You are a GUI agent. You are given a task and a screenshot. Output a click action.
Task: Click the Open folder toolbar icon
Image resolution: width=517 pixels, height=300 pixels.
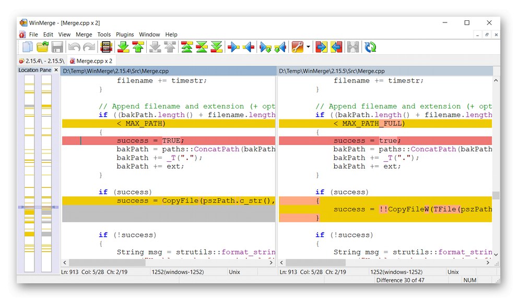[x=42, y=47]
